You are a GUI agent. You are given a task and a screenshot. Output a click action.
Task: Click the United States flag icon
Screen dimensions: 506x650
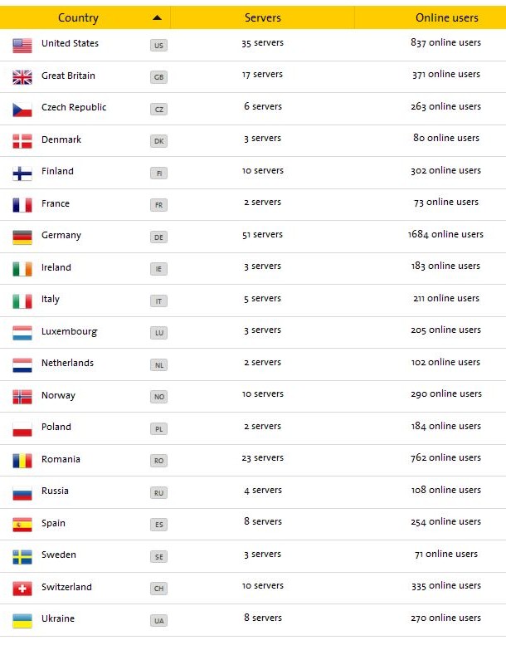(22, 46)
